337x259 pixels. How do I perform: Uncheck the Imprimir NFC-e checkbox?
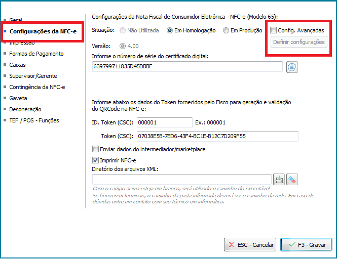point(95,160)
